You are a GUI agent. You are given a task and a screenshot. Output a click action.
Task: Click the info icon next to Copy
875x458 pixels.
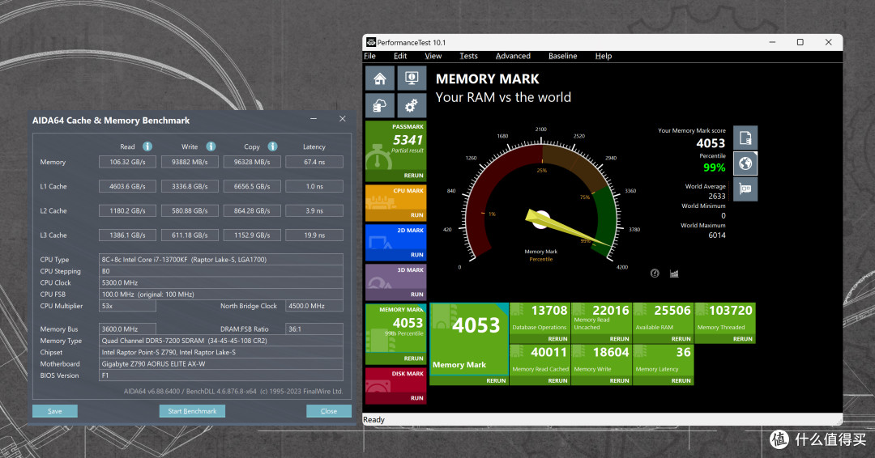click(272, 146)
